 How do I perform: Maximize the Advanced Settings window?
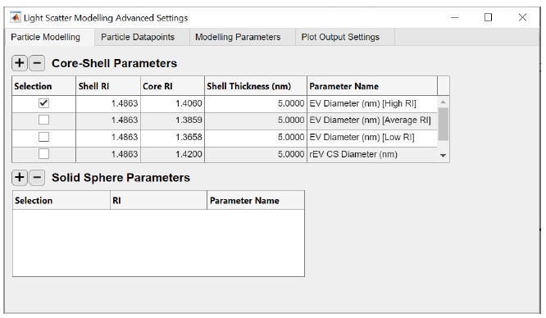(x=488, y=17)
